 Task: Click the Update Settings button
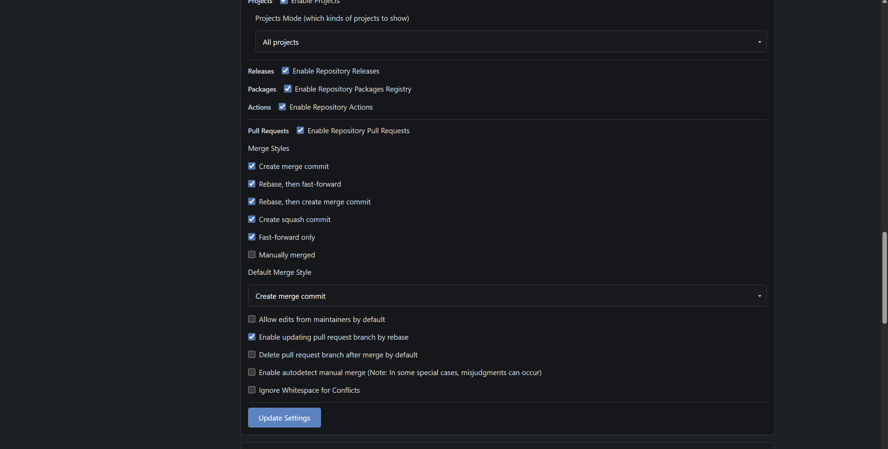coord(284,418)
